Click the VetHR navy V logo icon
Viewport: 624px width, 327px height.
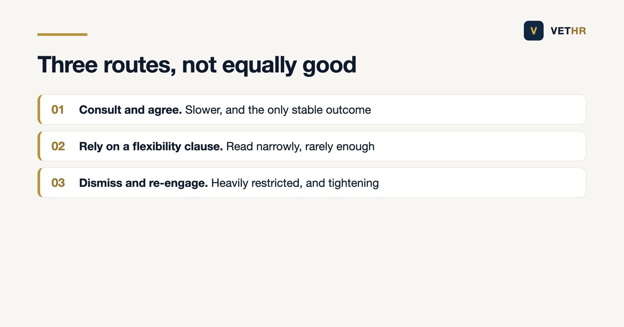pos(534,31)
